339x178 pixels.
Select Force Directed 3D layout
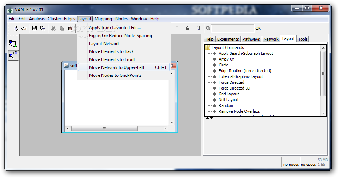(234, 88)
